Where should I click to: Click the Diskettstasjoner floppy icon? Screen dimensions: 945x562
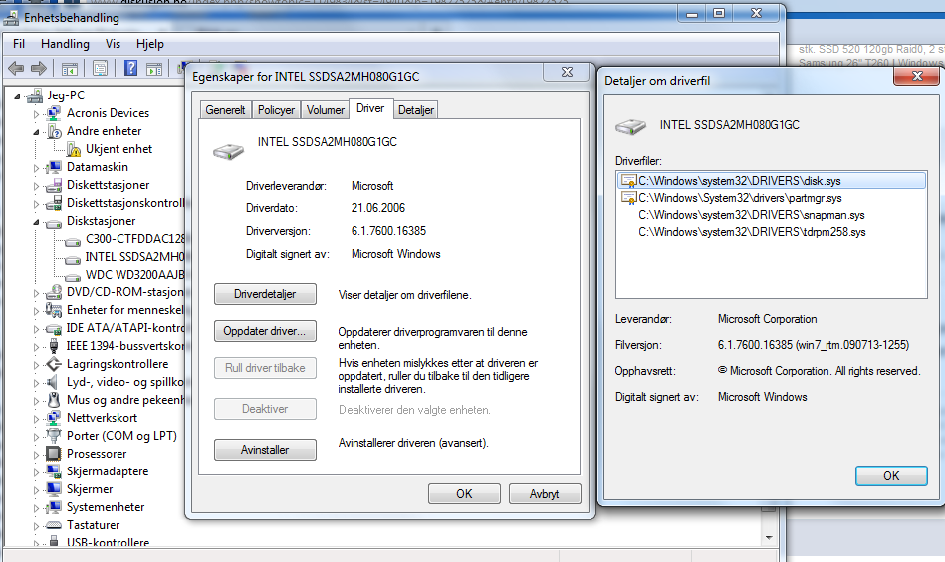(54, 185)
